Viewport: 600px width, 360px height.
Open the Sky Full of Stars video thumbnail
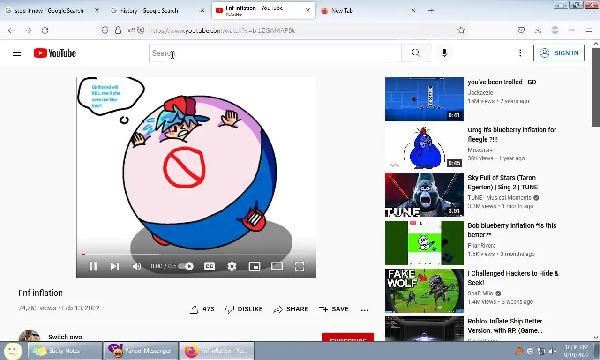(x=425, y=195)
